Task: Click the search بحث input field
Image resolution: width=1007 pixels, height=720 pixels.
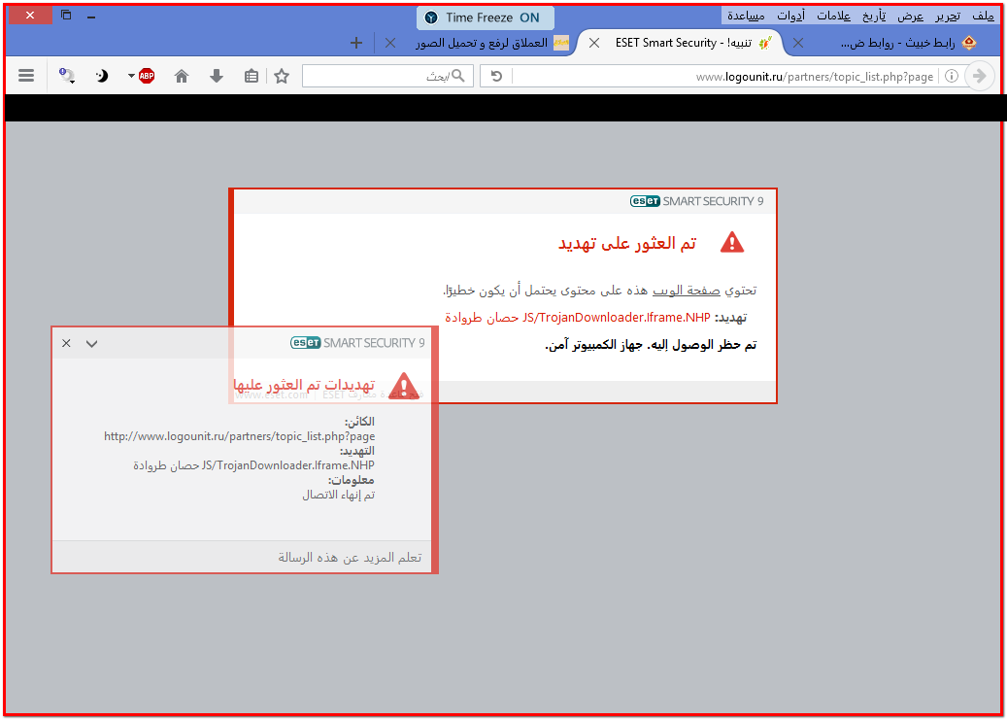Action: point(387,76)
